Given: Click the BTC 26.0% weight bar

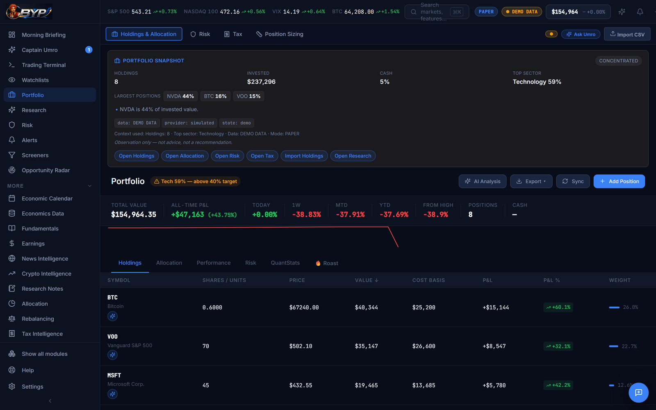Looking at the screenshot, I should click(614, 307).
